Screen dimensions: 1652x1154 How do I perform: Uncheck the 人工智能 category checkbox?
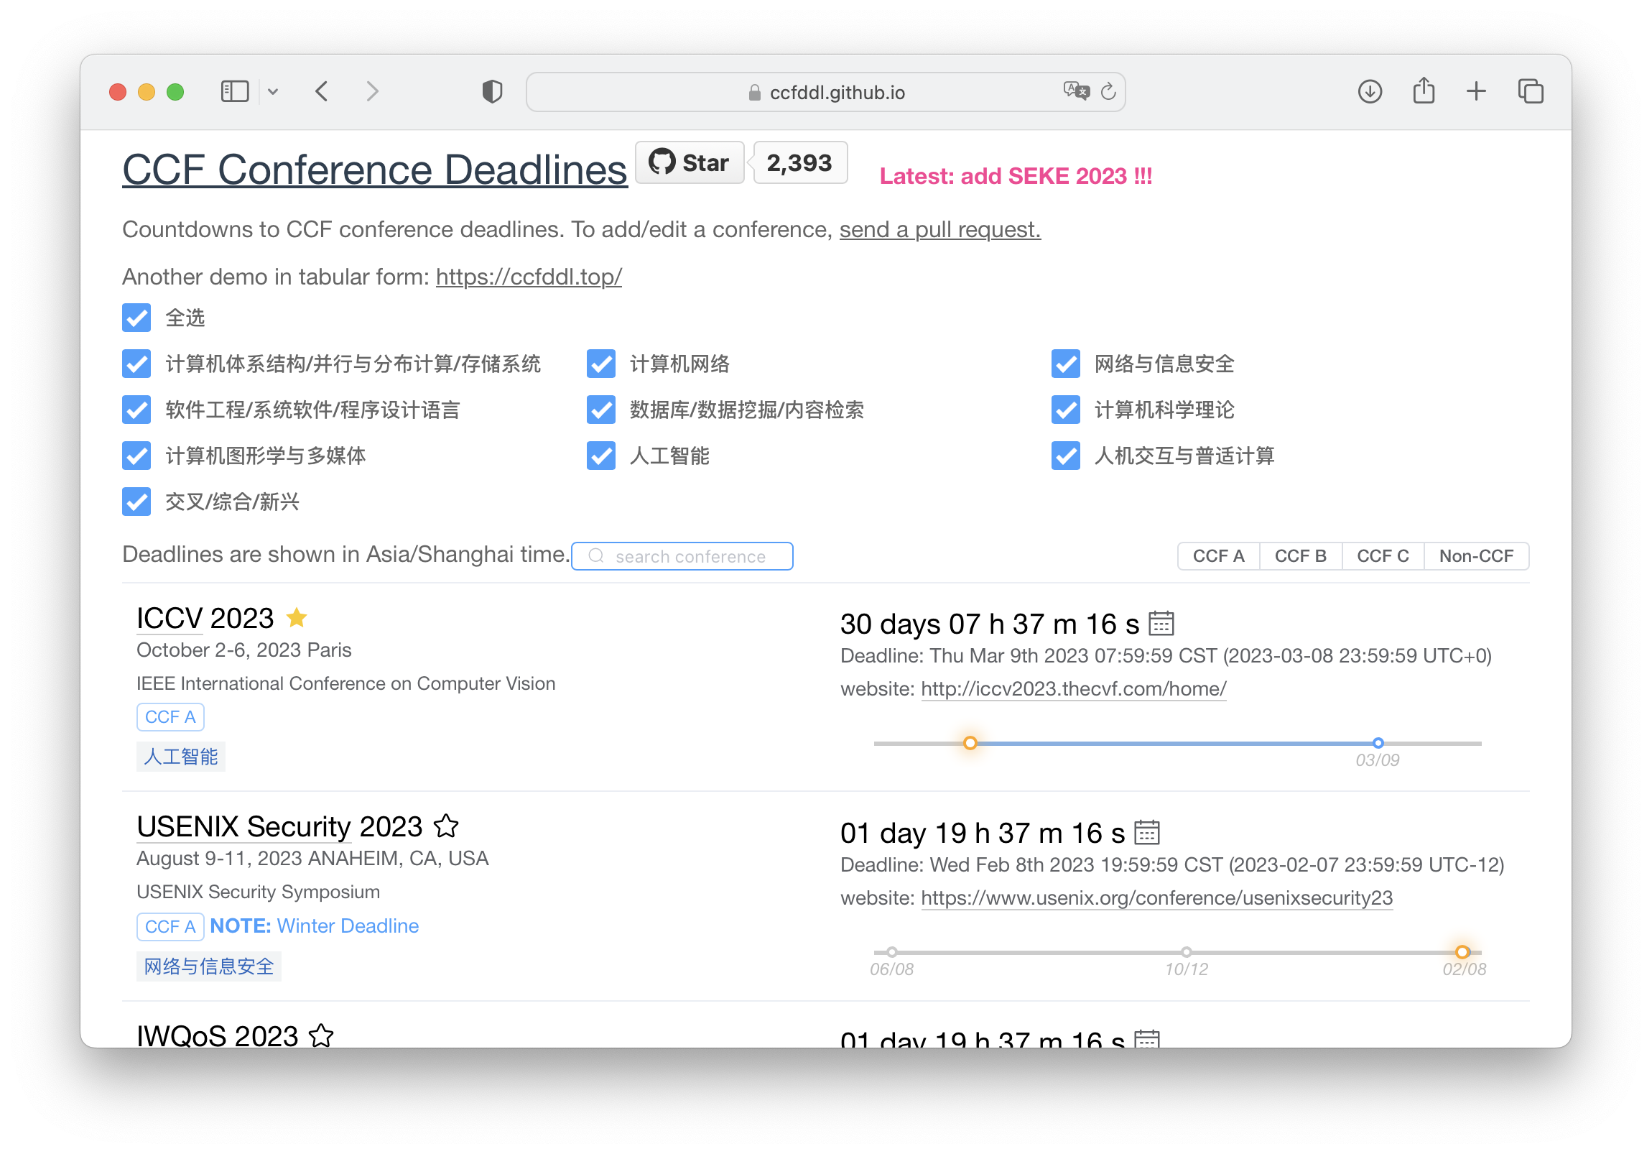tap(600, 456)
